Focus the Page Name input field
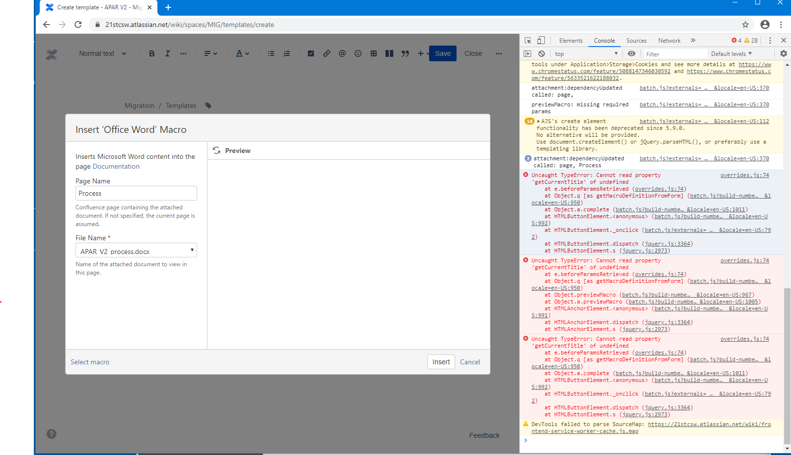This screenshot has height=455, width=791. pos(136,193)
